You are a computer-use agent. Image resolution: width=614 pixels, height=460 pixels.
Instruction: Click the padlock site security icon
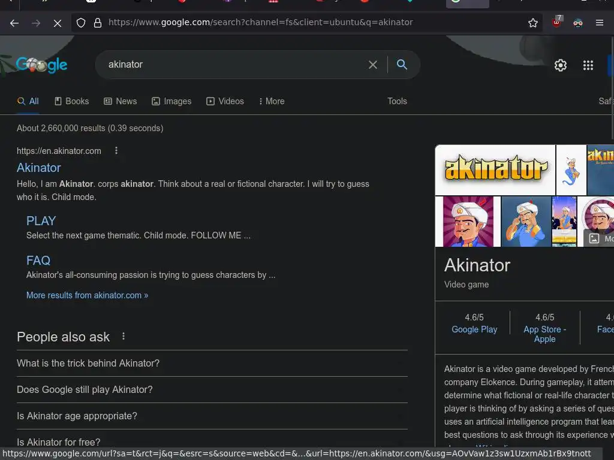[x=98, y=23]
